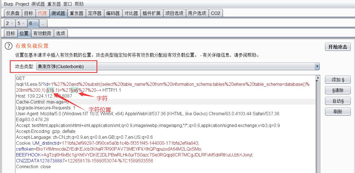Open the Burp menu
Viewport: 355px width, 173px height.
coord(8,4)
